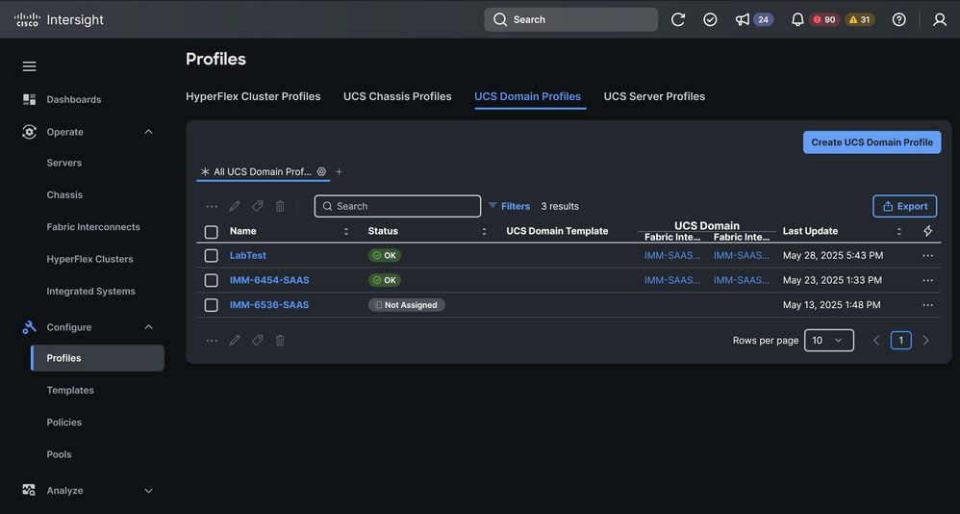Image resolution: width=960 pixels, height=514 pixels.
Task: Click top toolbar tag icon
Action: pyautogui.click(x=257, y=206)
